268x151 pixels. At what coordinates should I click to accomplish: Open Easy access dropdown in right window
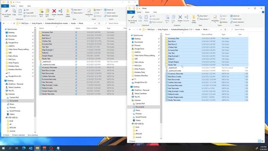(203, 19)
